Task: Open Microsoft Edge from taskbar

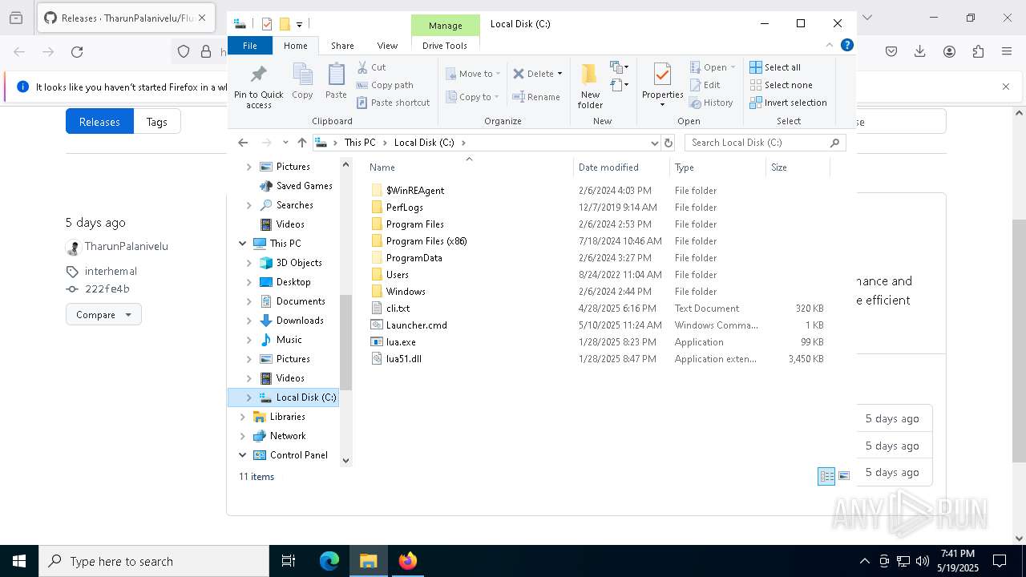Action: coord(329,561)
